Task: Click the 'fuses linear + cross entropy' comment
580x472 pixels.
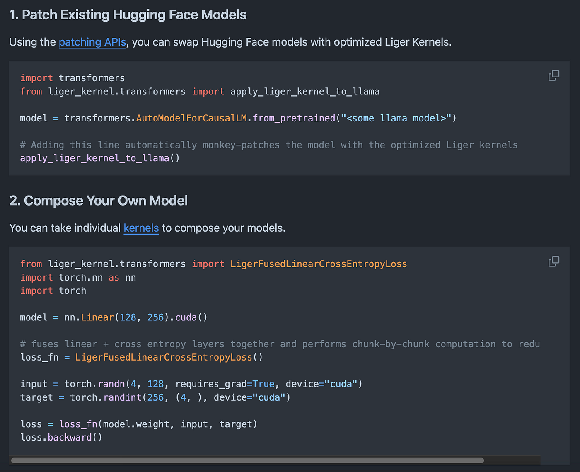Action: tap(280, 344)
